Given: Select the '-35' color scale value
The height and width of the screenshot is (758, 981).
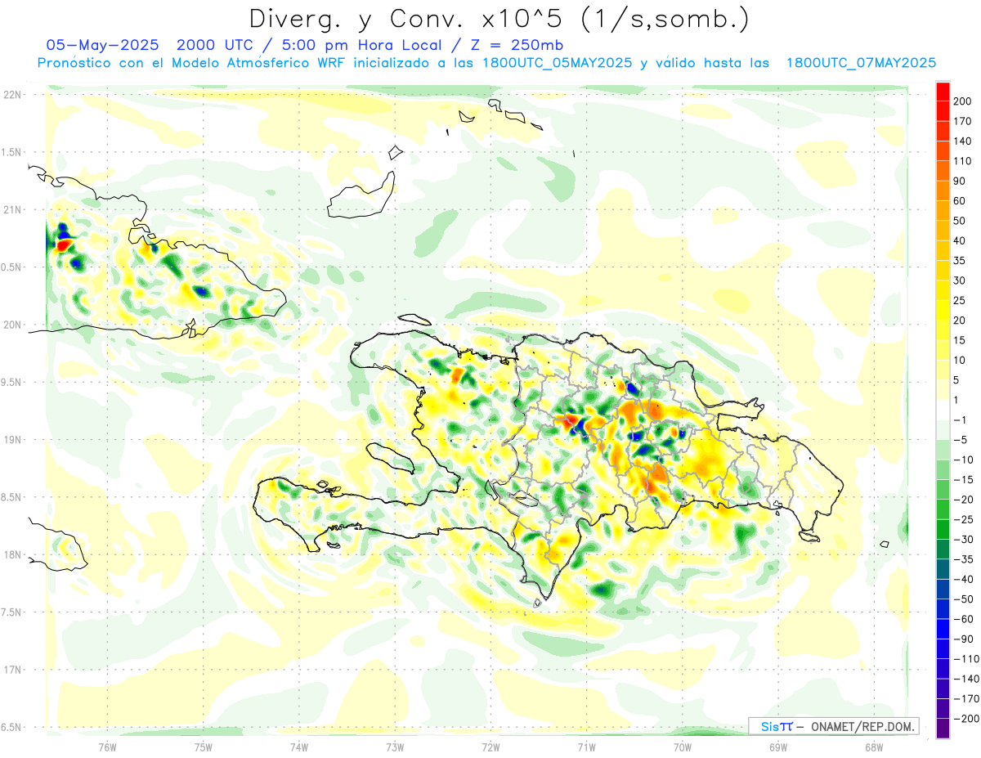Looking at the screenshot, I should click(963, 559).
